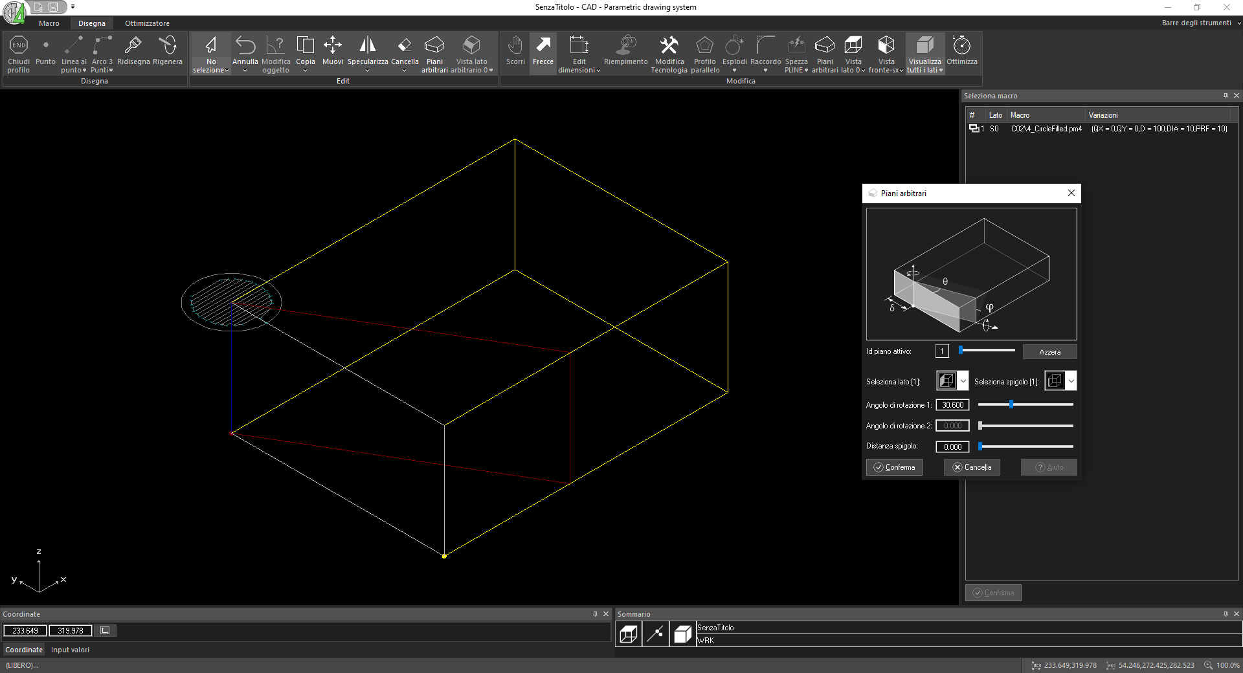The image size is (1243, 673).
Task: Click the Edit dimensioni icon
Action: (x=579, y=45)
